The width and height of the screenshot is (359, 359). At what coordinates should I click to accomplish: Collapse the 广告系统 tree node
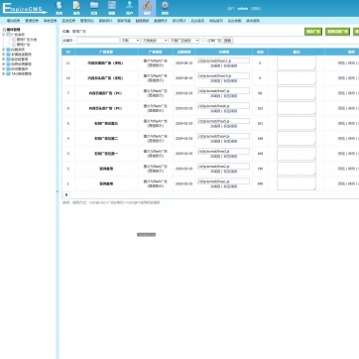pos(4,35)
